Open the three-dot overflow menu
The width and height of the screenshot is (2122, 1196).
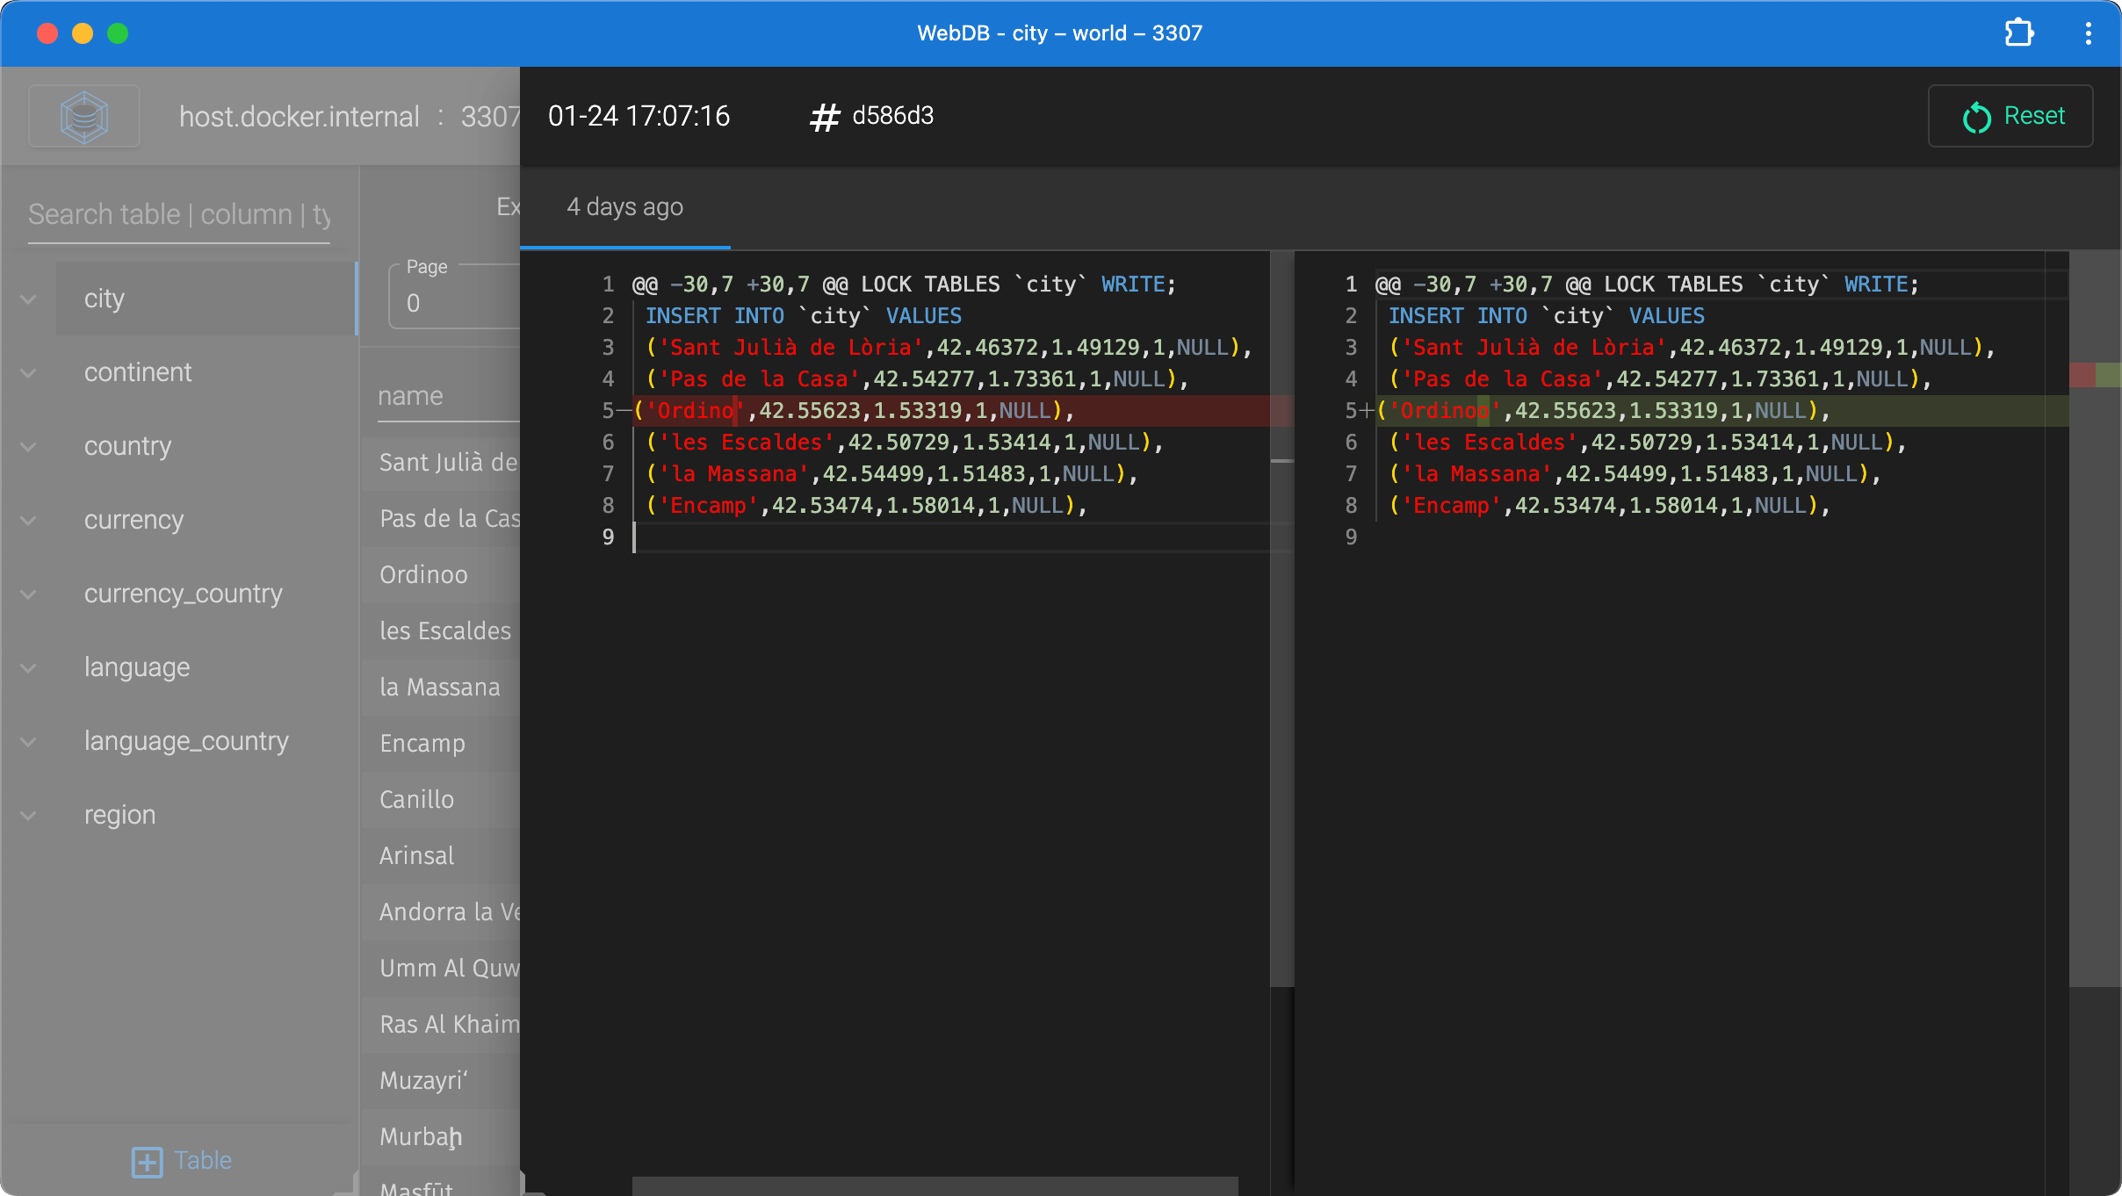pos(2088,33)
